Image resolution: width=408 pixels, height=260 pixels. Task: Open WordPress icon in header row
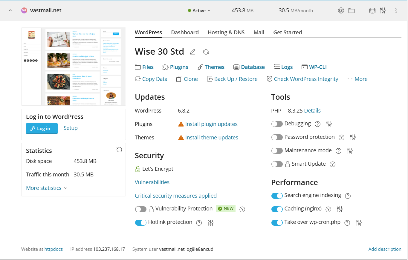(x=341, y=10)
